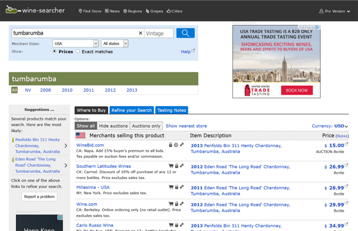The height and width of the screenshot is (231, 358).
Task: Click cart icon in Millesima row
Action: pos(171,187)
